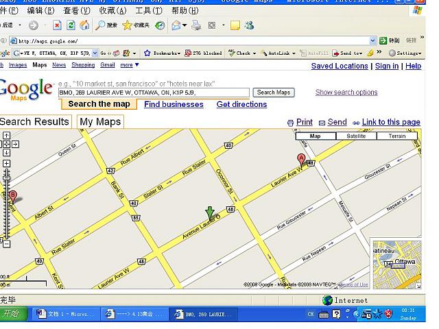This screenshot has width=439, height=329.
Task: Click the browser Home icon
Action: click(x=84, y=25)
